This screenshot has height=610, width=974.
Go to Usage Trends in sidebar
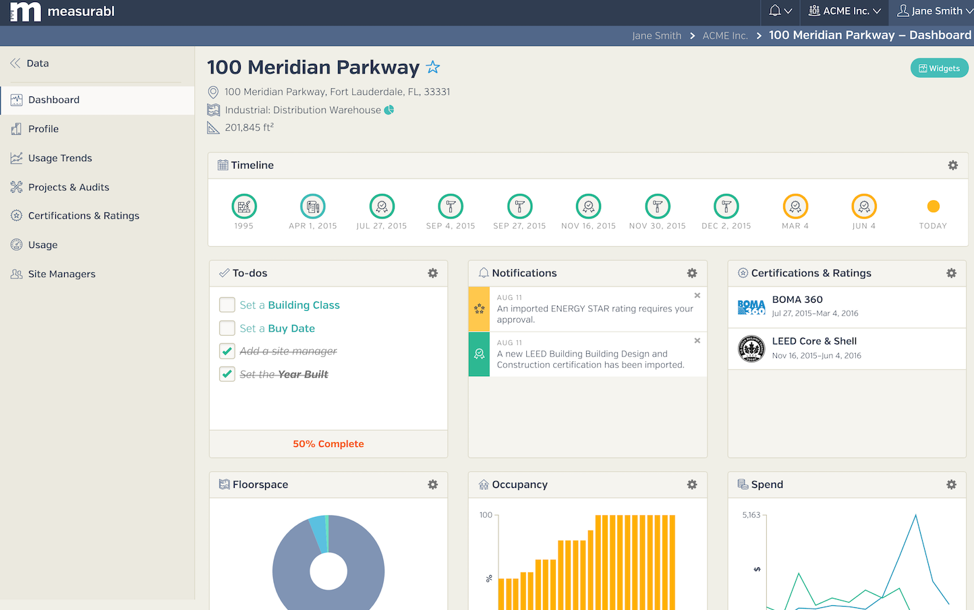pyautogui.click(x=60, y=158)
